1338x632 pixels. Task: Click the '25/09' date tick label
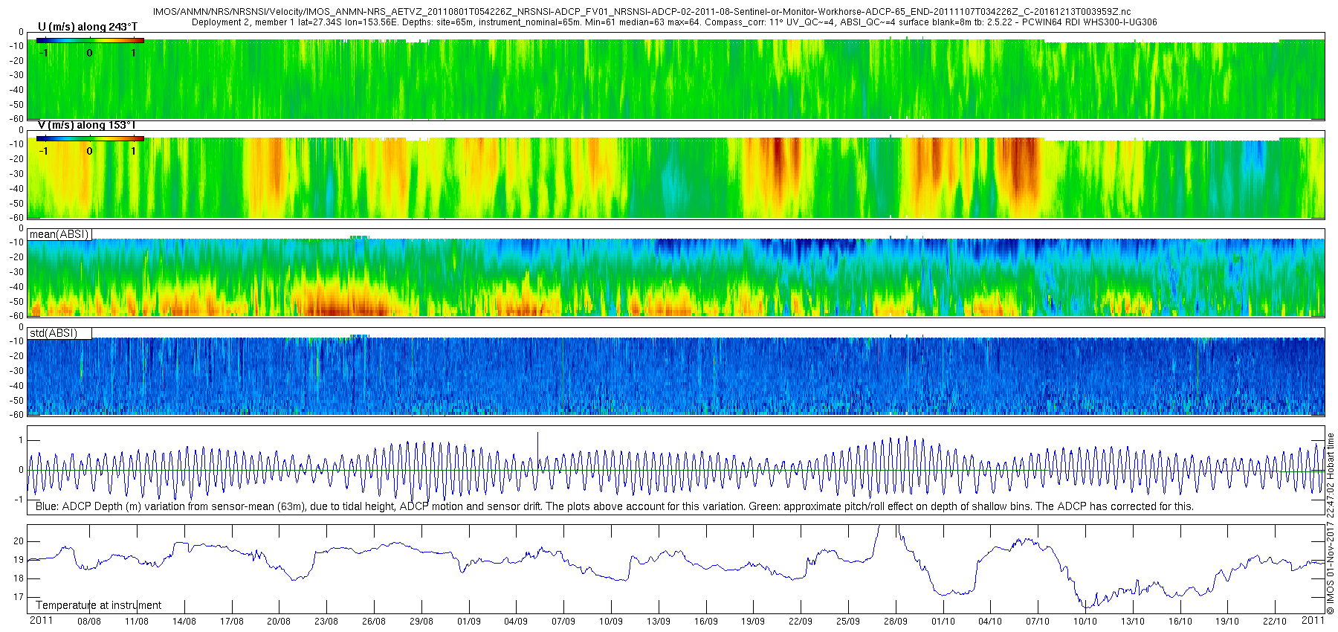click(x=848, y=622)
